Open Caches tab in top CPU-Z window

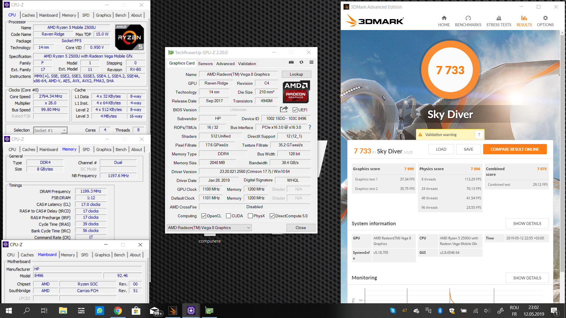(x=28, y=15)
